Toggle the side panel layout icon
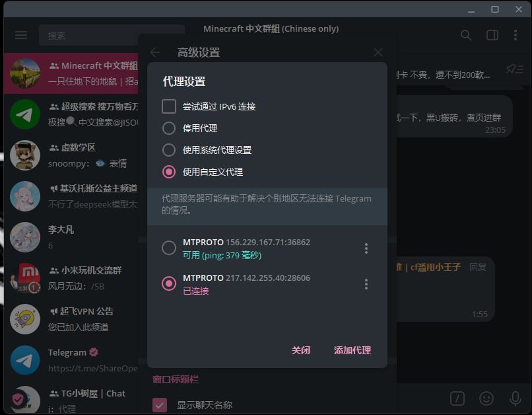The image size is (532, 415). coord(492,36)
